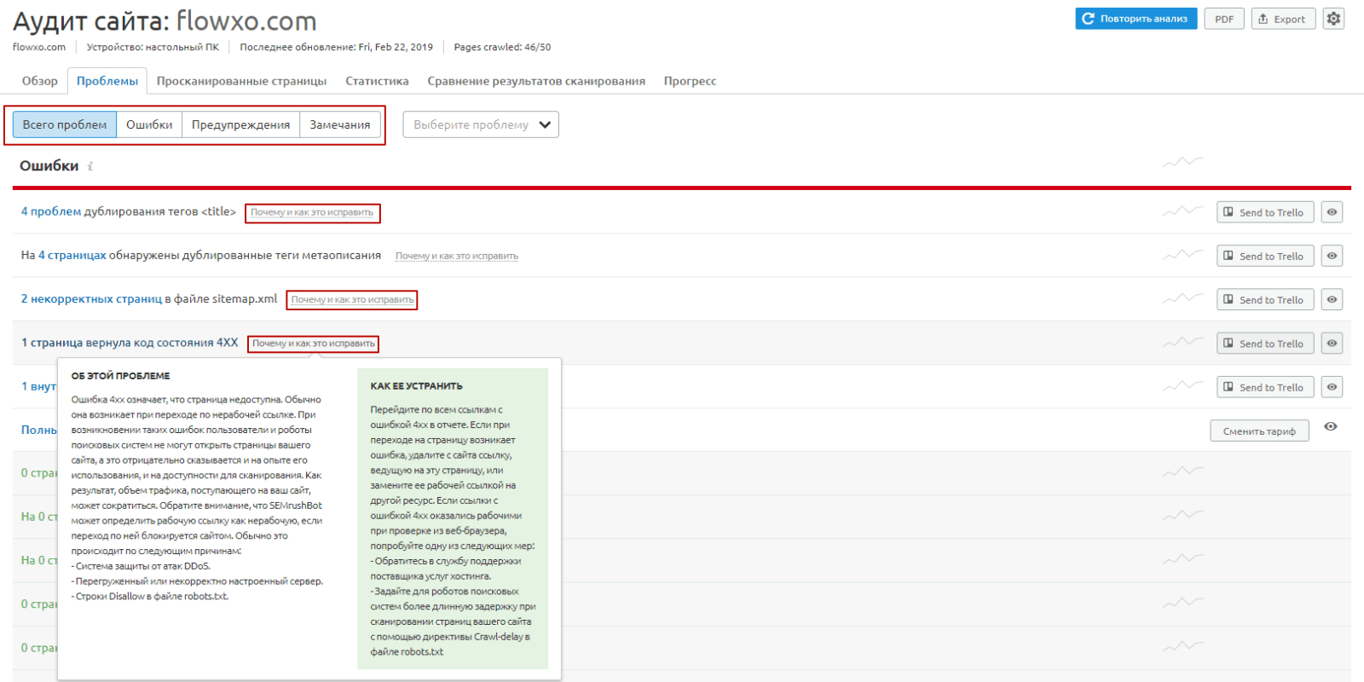Open trend graph for 4XX status row
1364x682 pixels.
(x=1183, y=342)
